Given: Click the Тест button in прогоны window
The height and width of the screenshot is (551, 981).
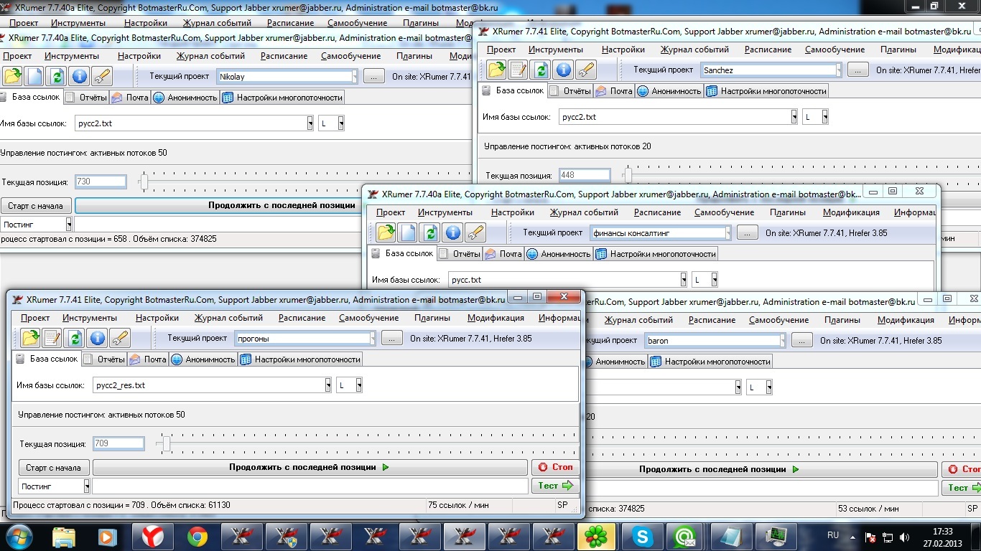Looking at the screenshot, I should pyautogui.click(x=555, y=486).
